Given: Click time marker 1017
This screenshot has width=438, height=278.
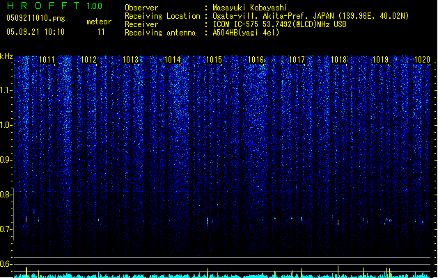Looking at the screenshot, I should coord(297,60).
